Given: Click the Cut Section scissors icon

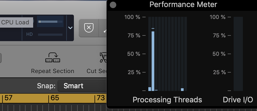Looking at the screenshot, I should pos(103,57).
